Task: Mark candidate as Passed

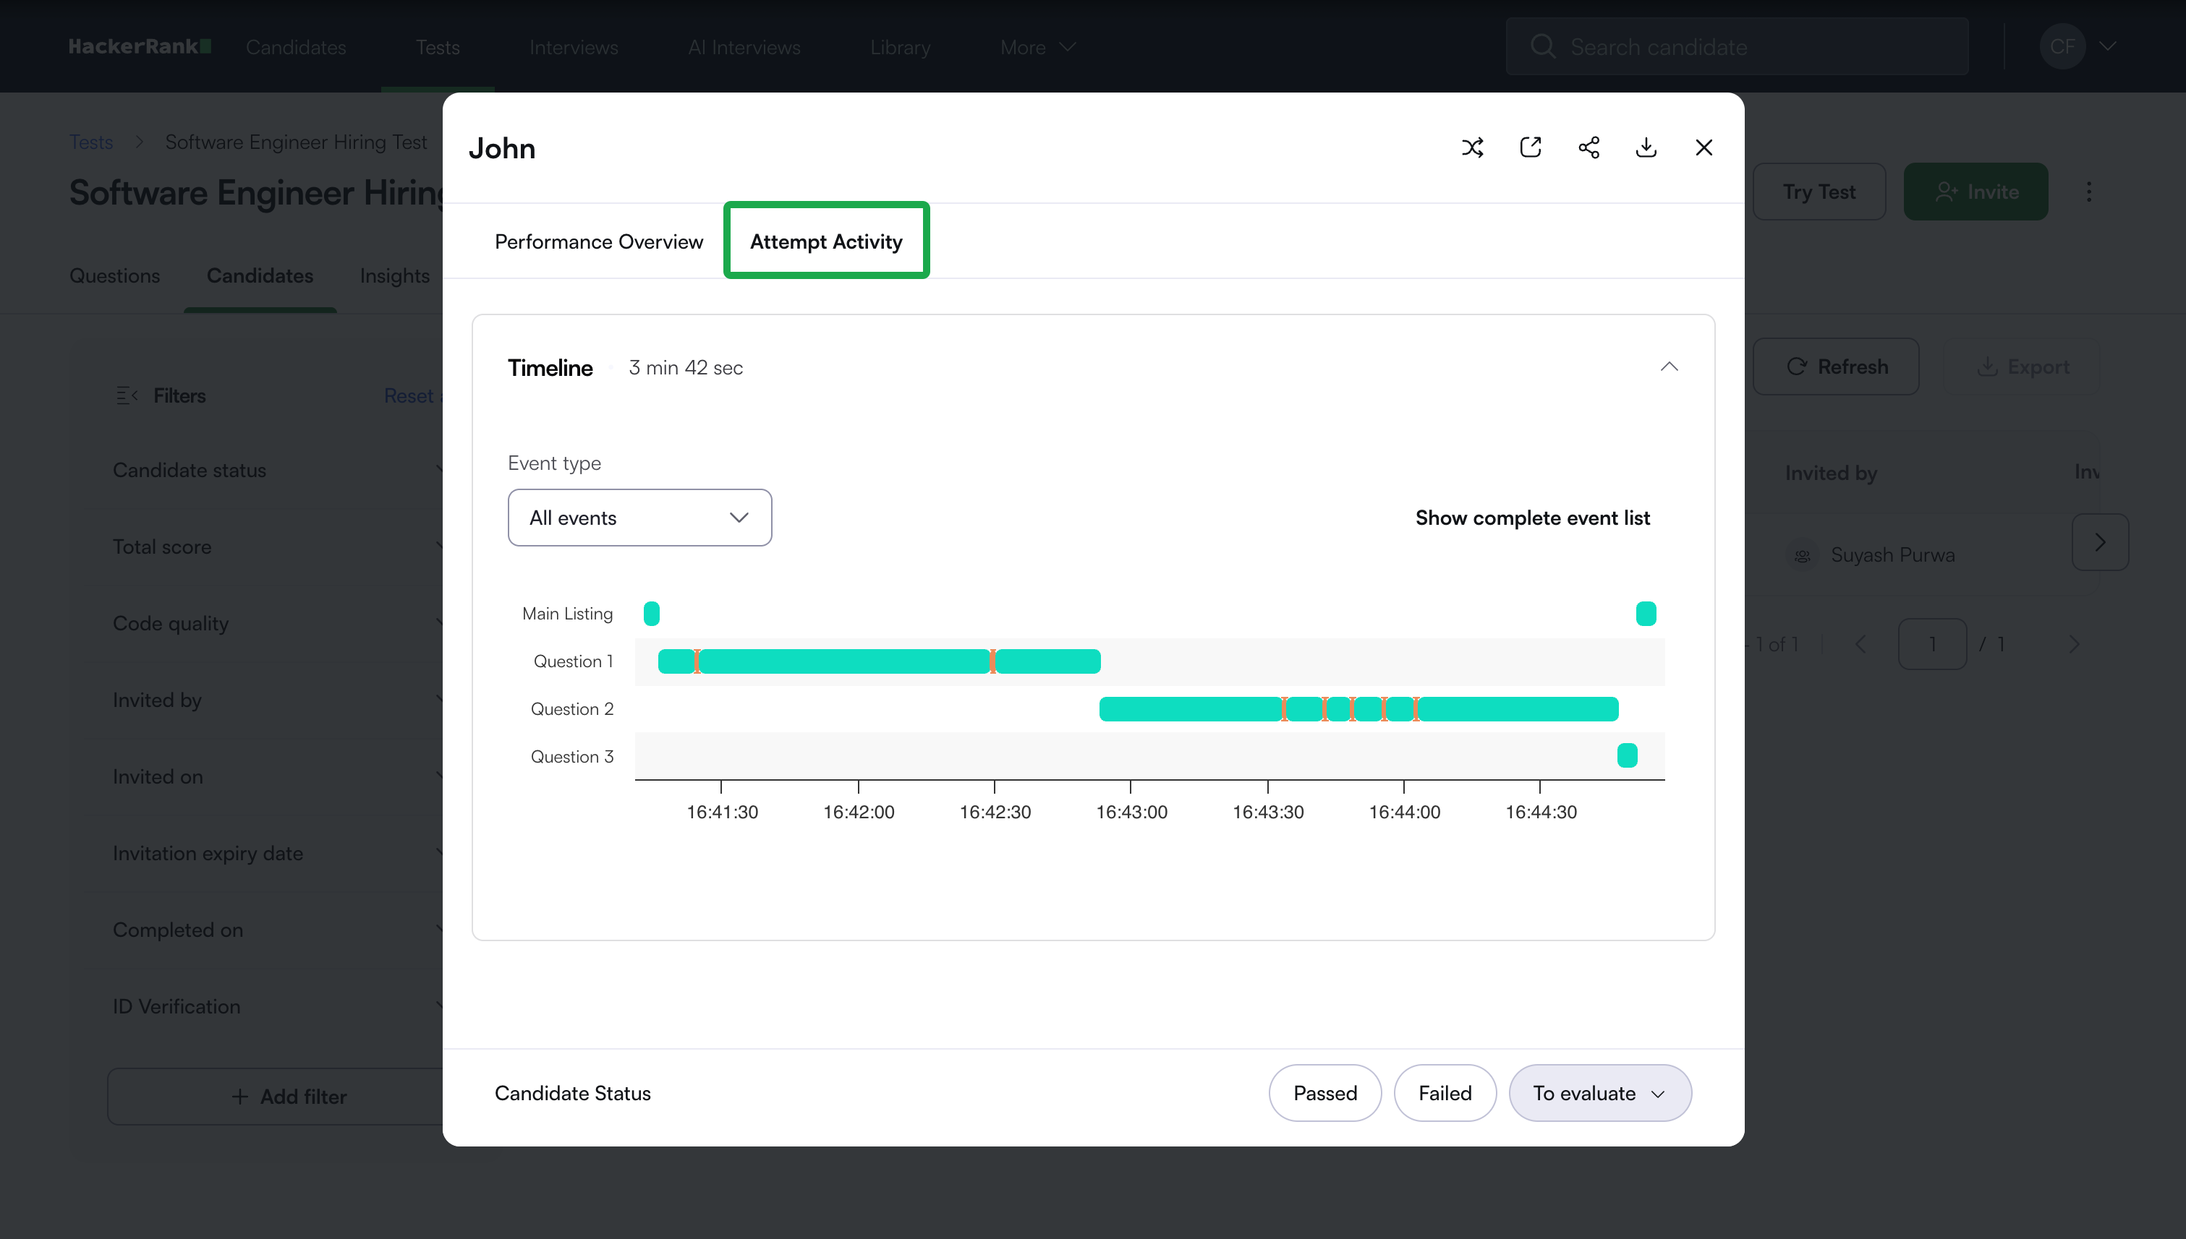Action: pyautogui.click(x=1324, y=1094)
